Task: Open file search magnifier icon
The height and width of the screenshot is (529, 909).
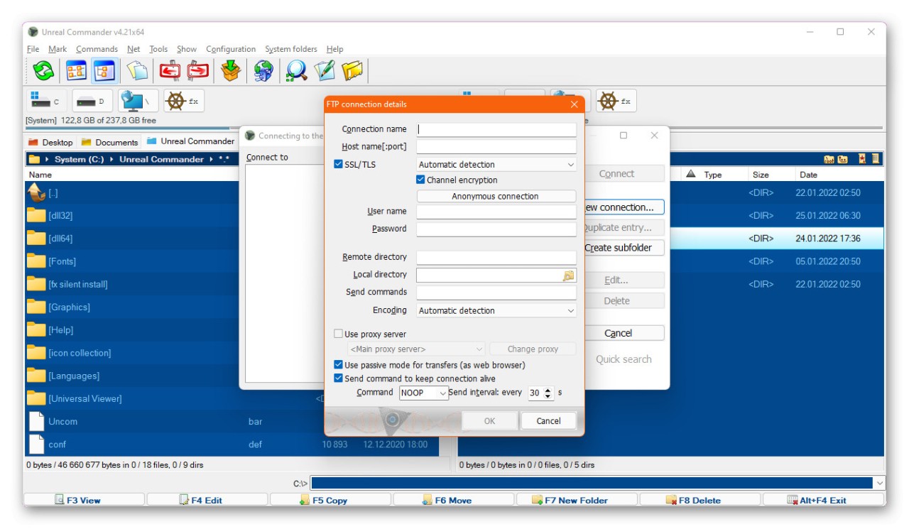Action: point(296,70)
